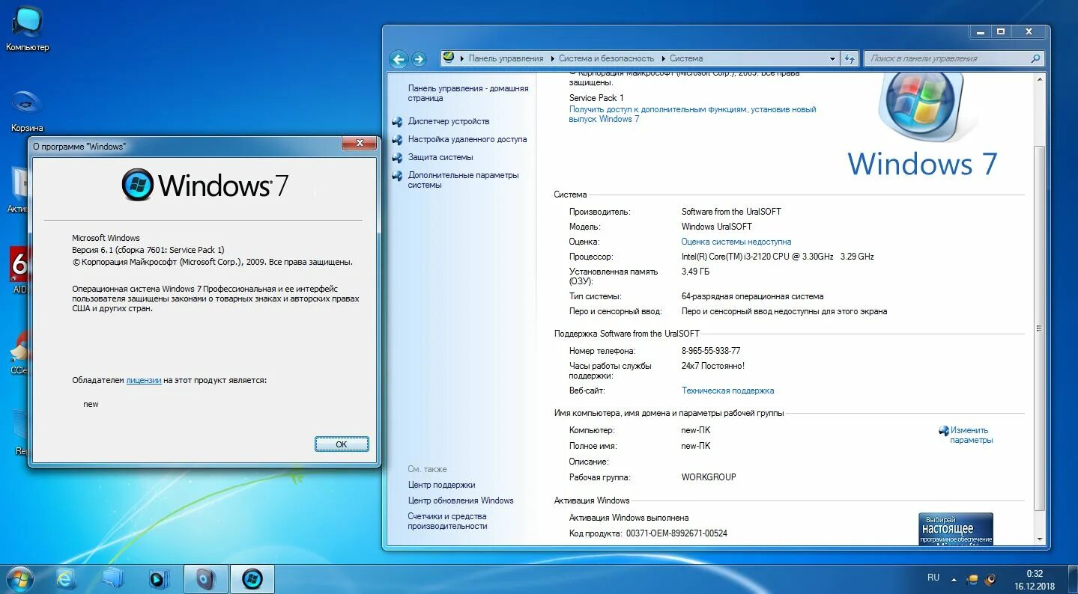1078x594 pixels.
Task: Close the About Windows dialog
Action: pos(359,144)
